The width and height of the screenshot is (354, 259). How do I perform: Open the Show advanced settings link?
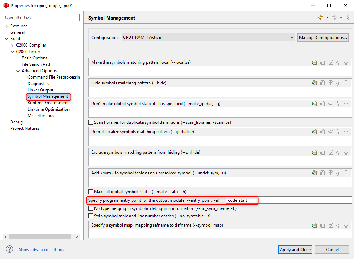pos(42,249)
